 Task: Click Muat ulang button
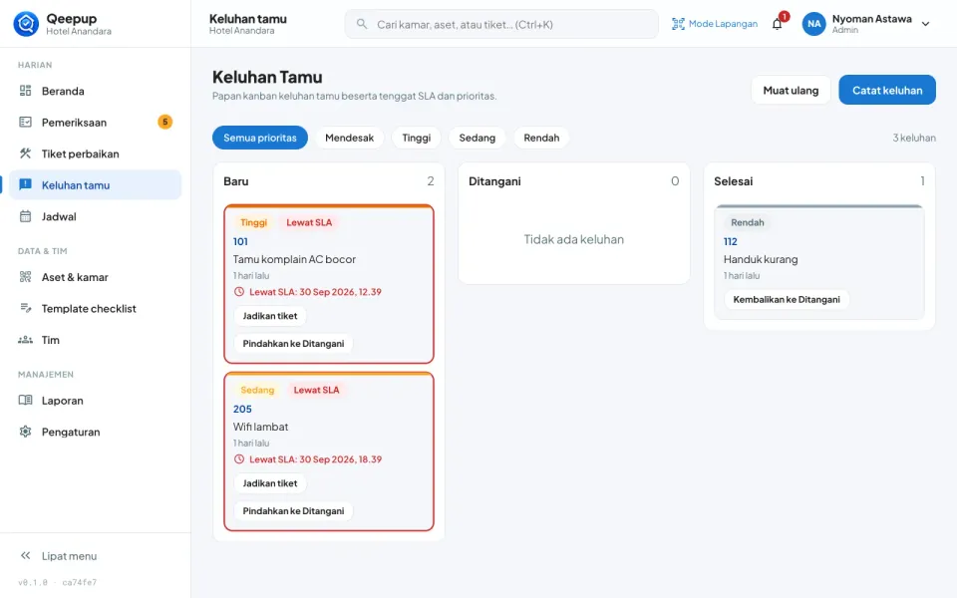[x=791, y=90]
